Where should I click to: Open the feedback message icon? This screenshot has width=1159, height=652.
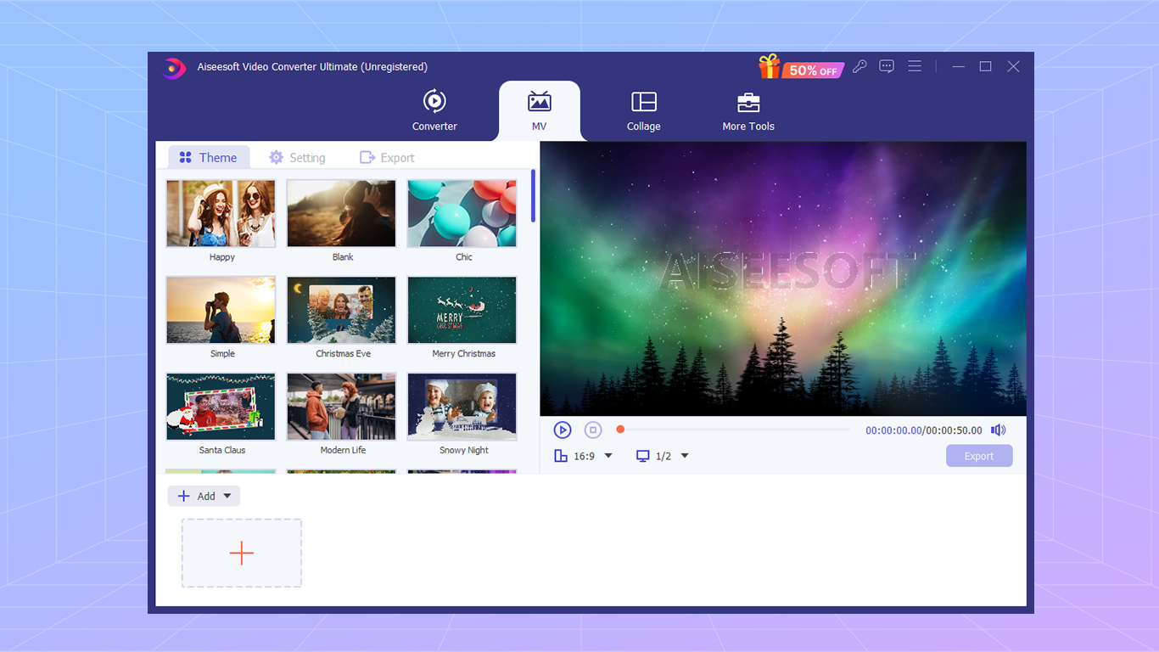point(886,65)
